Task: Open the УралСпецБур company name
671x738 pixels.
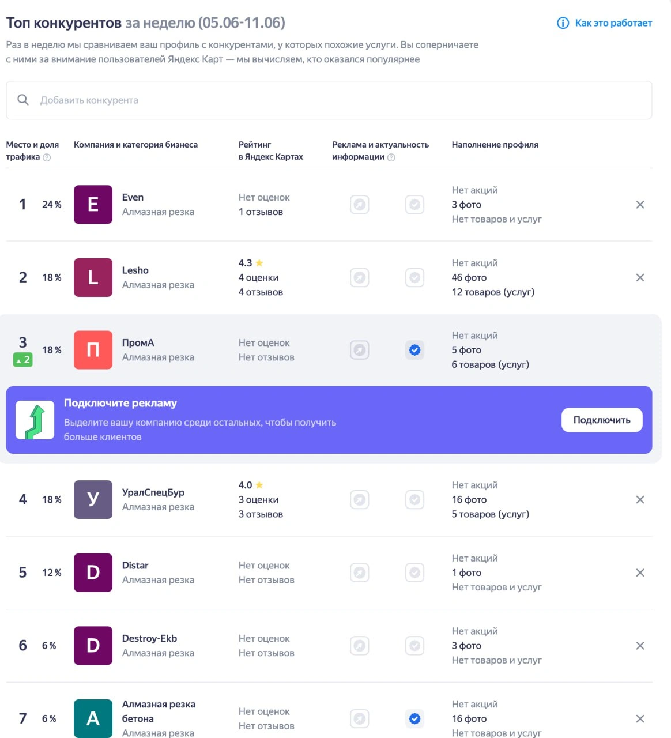Action: tap(153, 492)
